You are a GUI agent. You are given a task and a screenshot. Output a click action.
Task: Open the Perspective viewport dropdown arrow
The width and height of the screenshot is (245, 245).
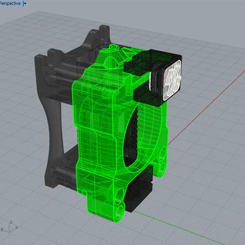point(25,4)
